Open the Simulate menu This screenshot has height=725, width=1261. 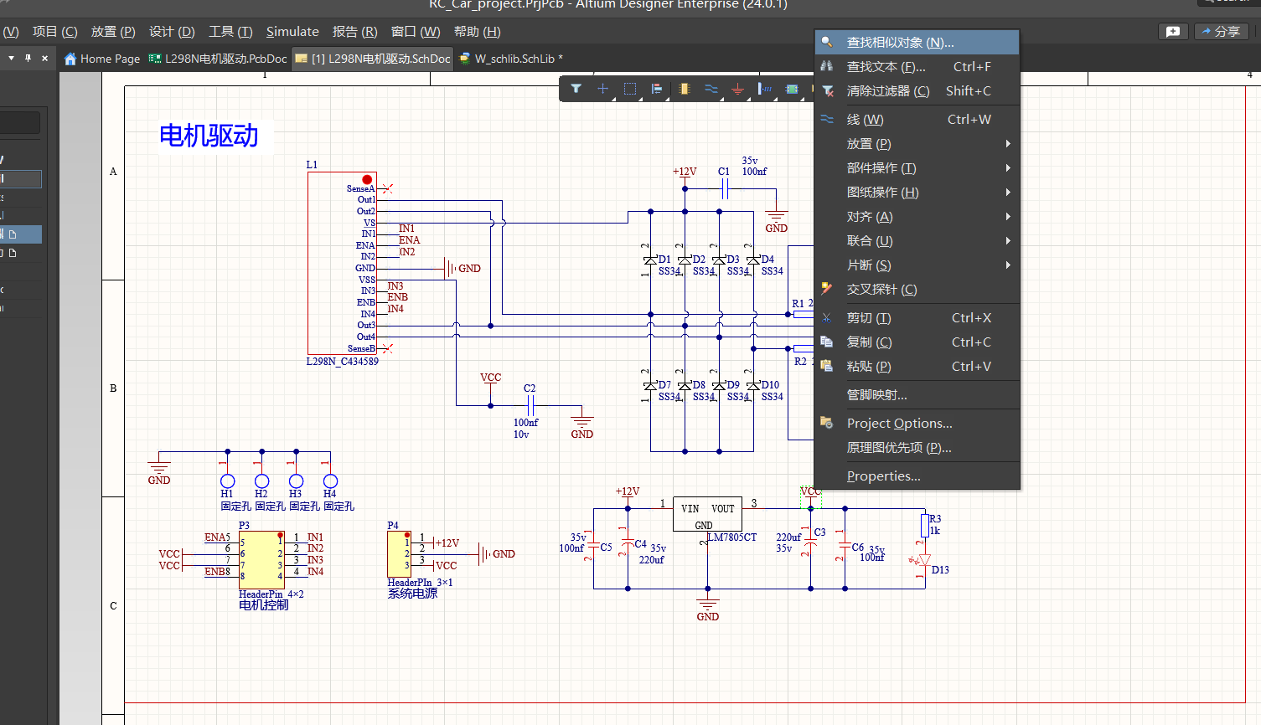[x=292, y=31]
